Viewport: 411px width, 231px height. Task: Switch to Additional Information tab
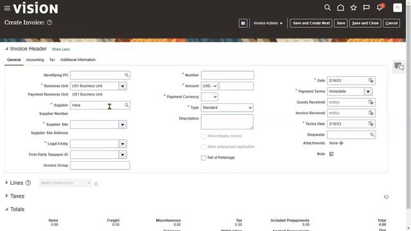coord(78,60)
